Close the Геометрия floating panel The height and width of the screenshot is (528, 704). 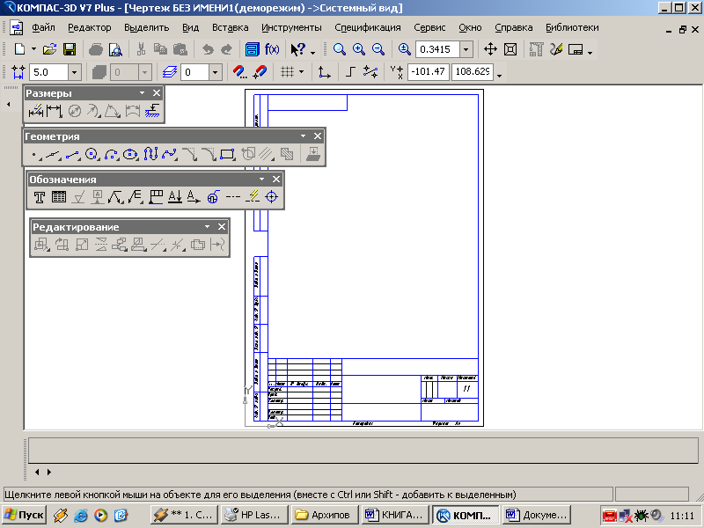(x=318, y=136)
